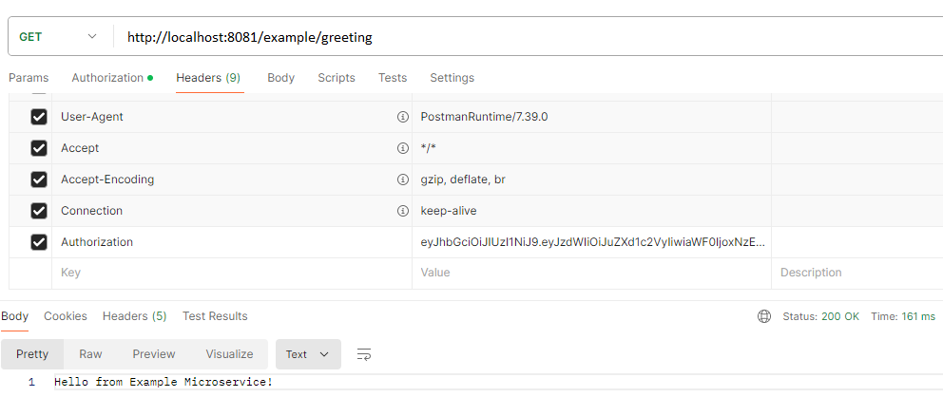This screenshot has width=943, height=416.
Task: Click info icon on Connection row
Action: [402, 211]
